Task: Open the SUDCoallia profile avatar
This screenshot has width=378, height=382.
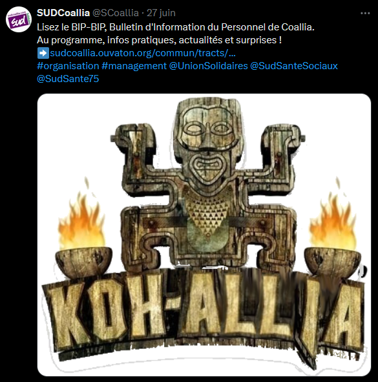Action: [x=19, y=19]
